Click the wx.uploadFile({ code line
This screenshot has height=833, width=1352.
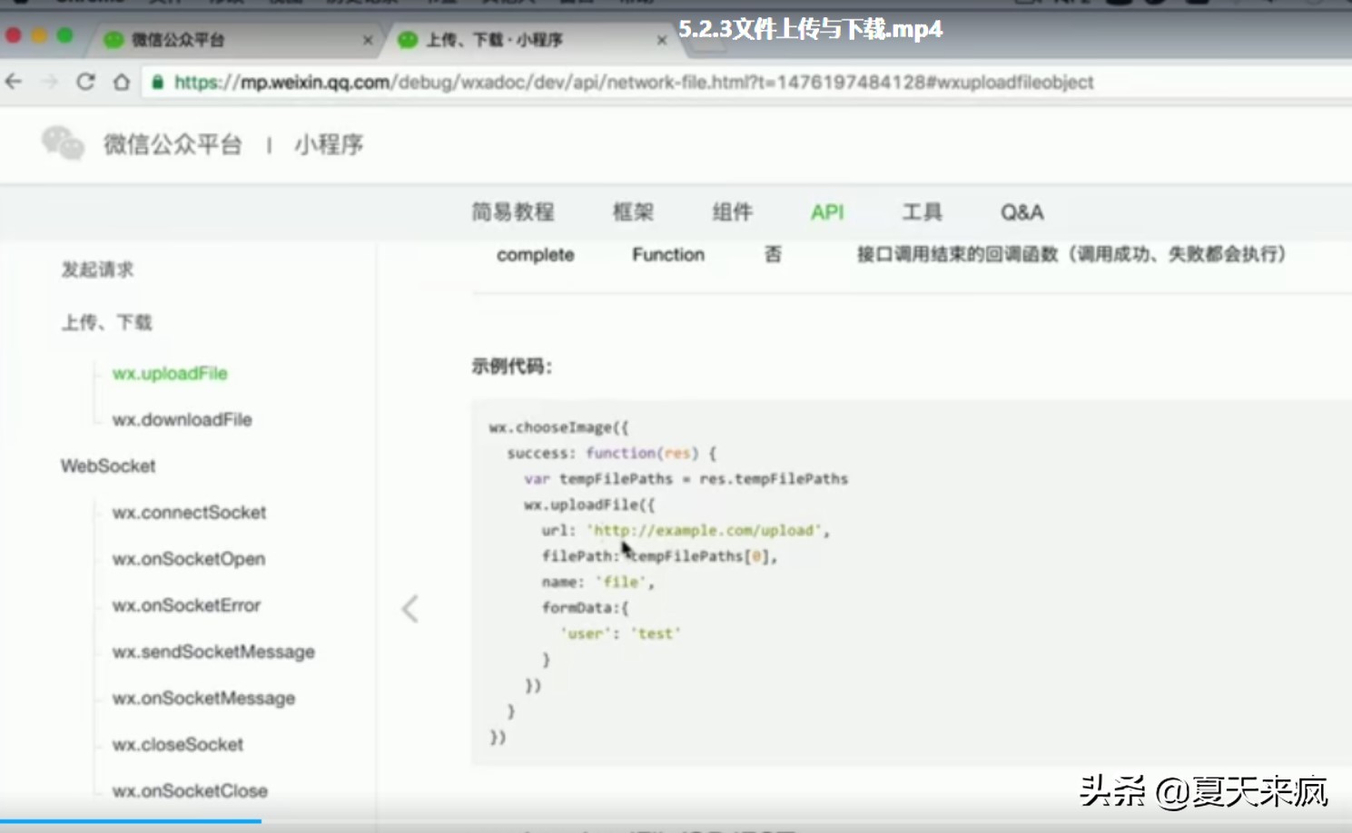589,505
